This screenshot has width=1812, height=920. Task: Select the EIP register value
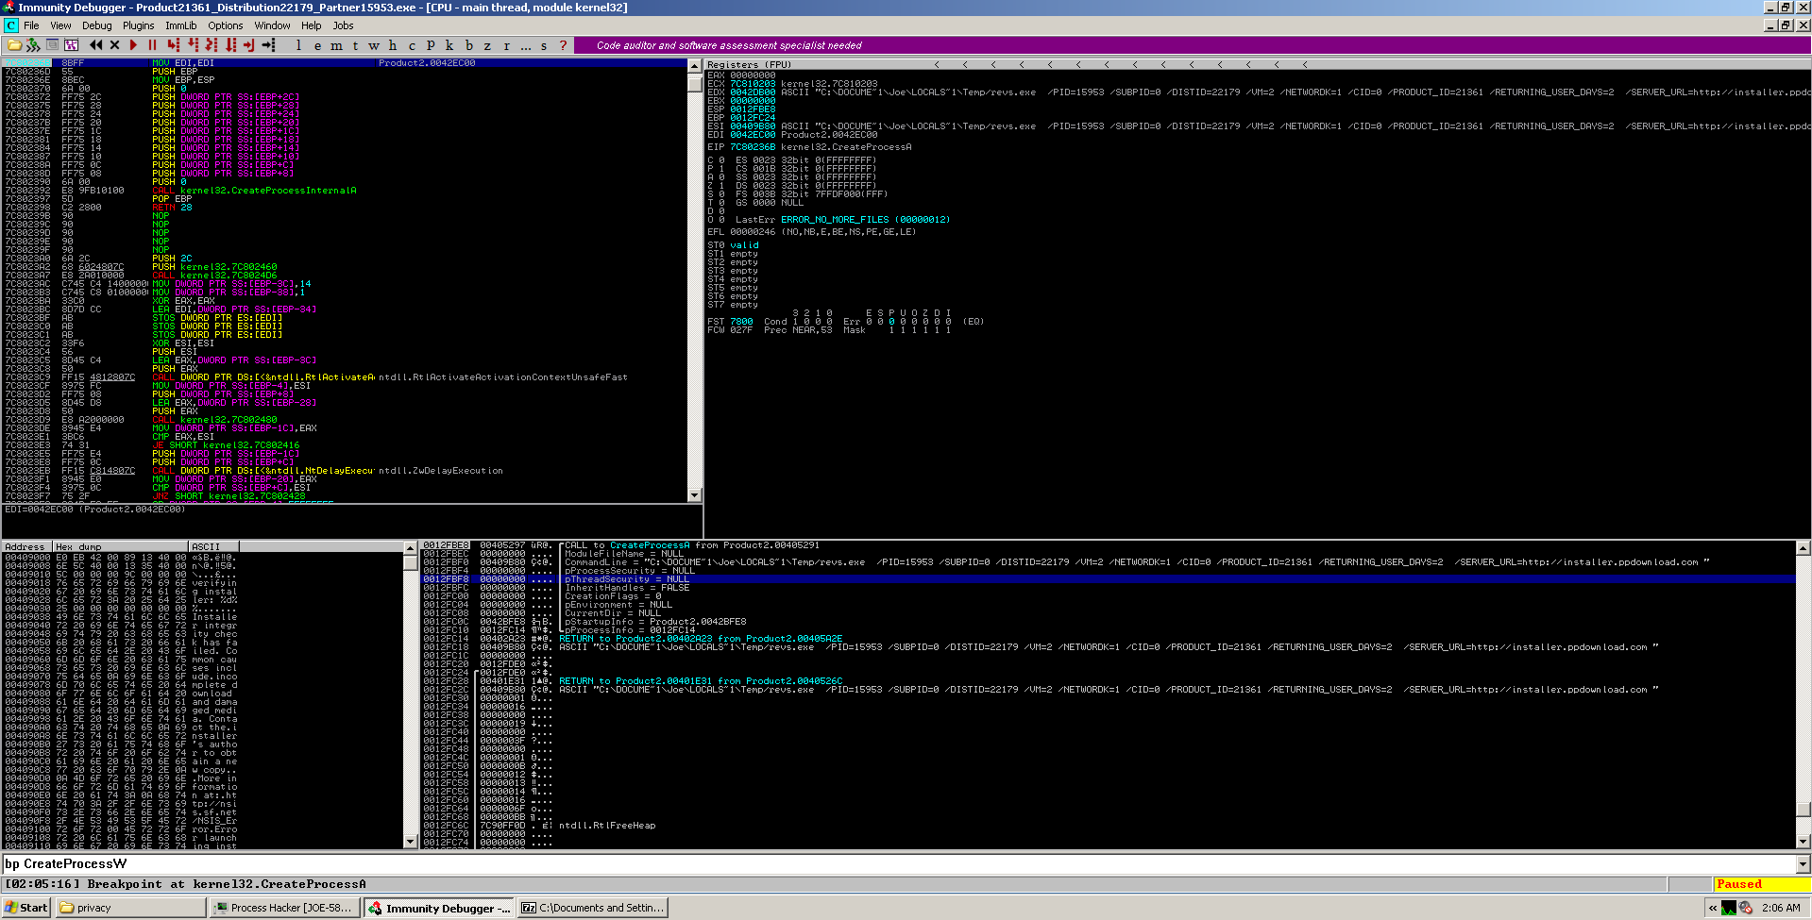(752, 147)
